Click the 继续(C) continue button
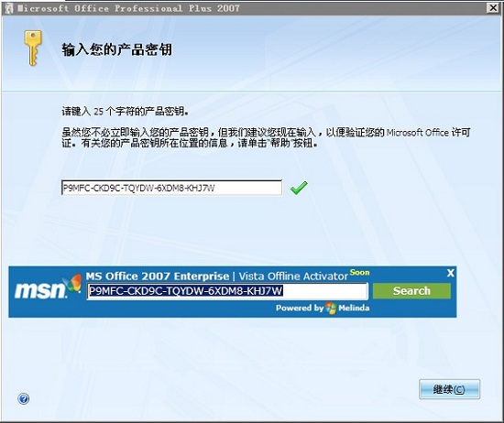504x423 pixels. 449,389
